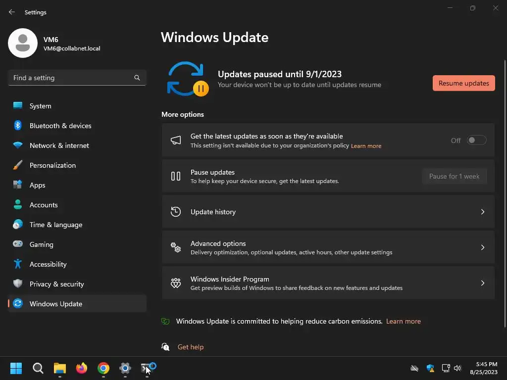The image size is (507, 380).
Task: Click the Personalization paintbrush icon
Action: 18,165
